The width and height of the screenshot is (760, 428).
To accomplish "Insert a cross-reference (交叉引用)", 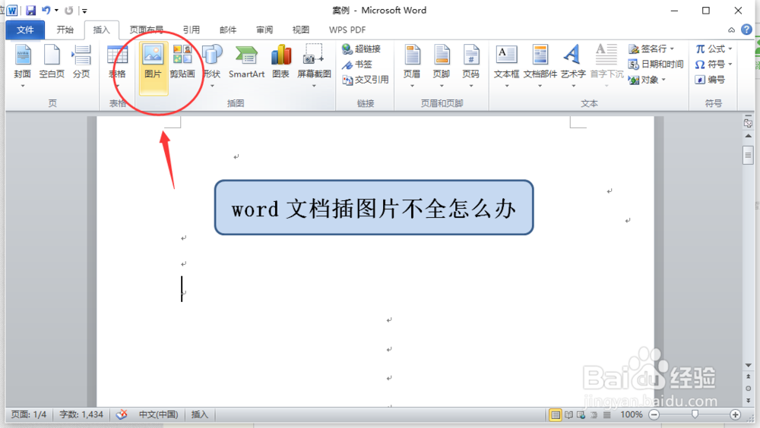I will point(366,80).
